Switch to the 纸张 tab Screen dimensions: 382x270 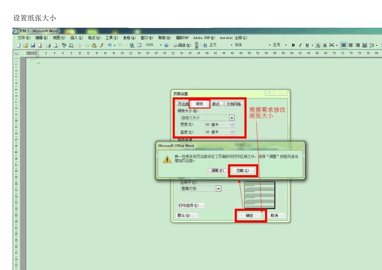pyautogui.click(x=199, y=104)
